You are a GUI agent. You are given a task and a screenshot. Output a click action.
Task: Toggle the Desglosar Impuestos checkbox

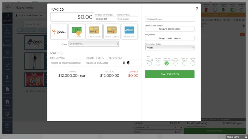coord(167,63)
